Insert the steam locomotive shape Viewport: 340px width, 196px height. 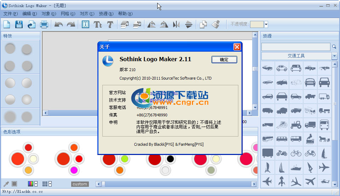click(310, 139)
